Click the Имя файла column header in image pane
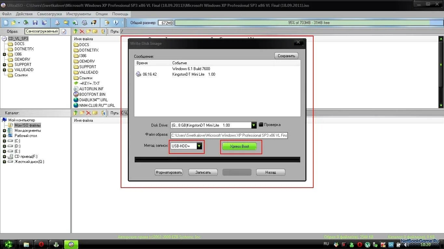The width and height of the screenshot is (444, 249). coord(84,39)
